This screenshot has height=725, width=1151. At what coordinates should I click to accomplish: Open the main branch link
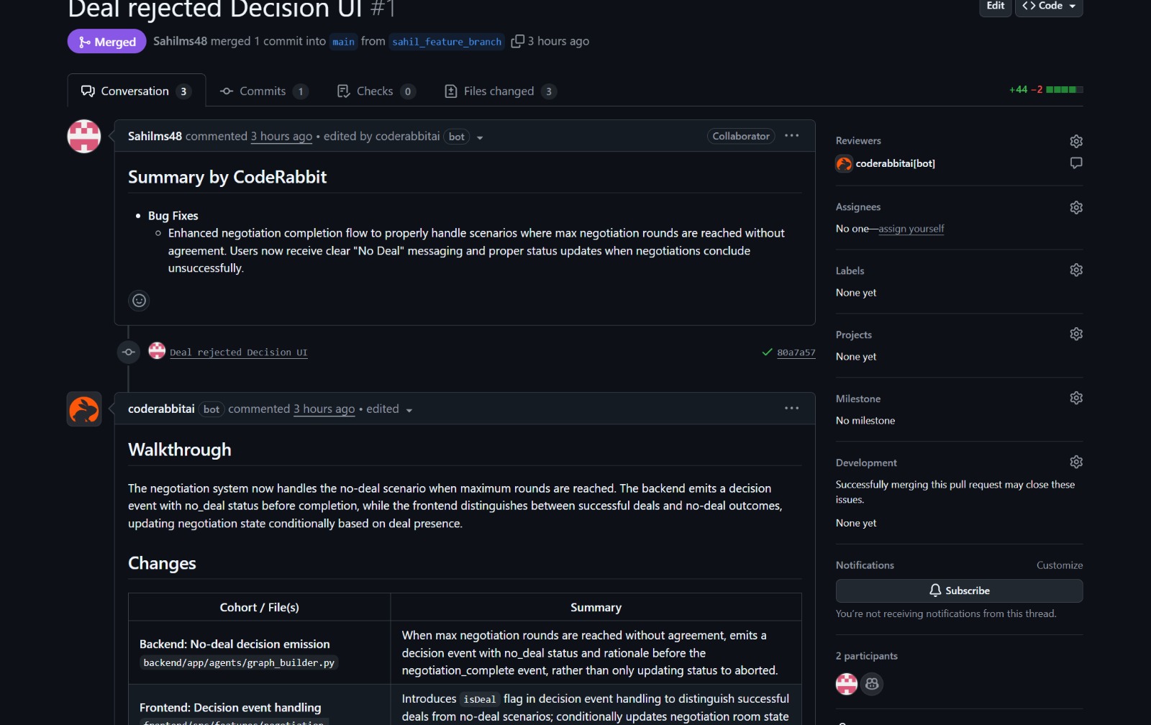pyautogui.click(x=343, y=42)
